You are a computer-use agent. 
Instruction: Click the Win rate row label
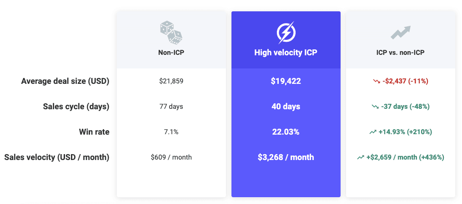coord(94,132)
